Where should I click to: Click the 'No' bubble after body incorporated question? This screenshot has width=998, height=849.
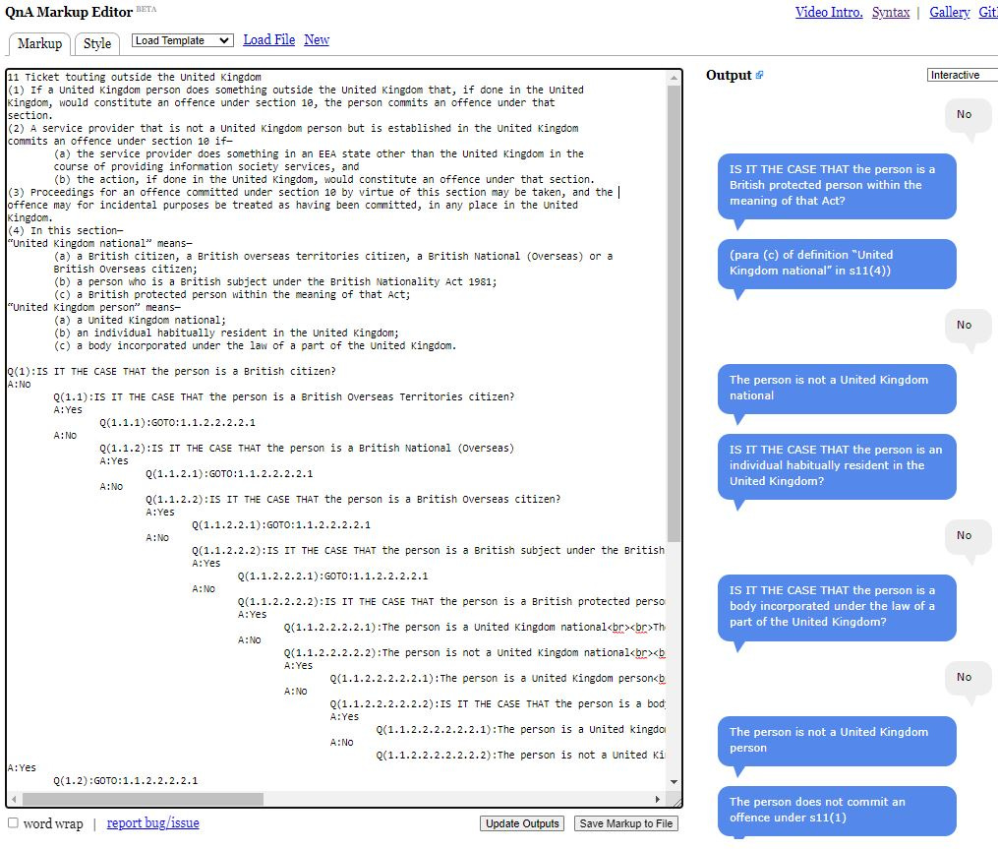click(x=968, y=678)
